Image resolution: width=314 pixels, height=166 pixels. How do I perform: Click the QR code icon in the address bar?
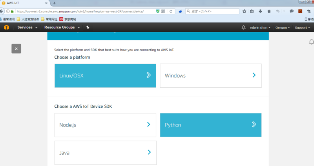163,11
